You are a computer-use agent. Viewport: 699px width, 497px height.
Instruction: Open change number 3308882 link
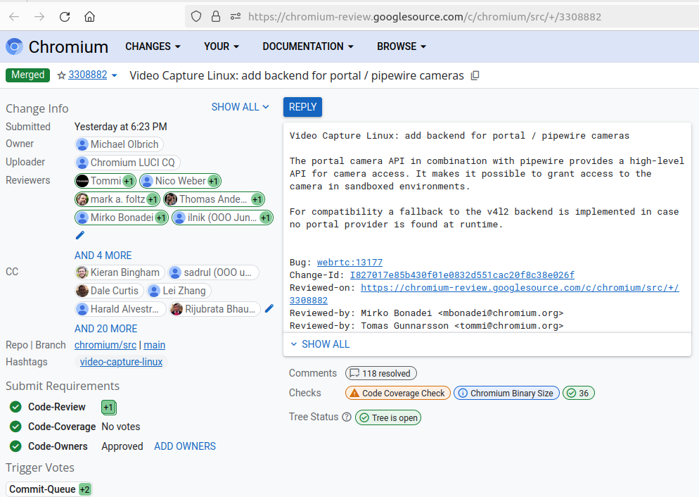tap(87, 75)
